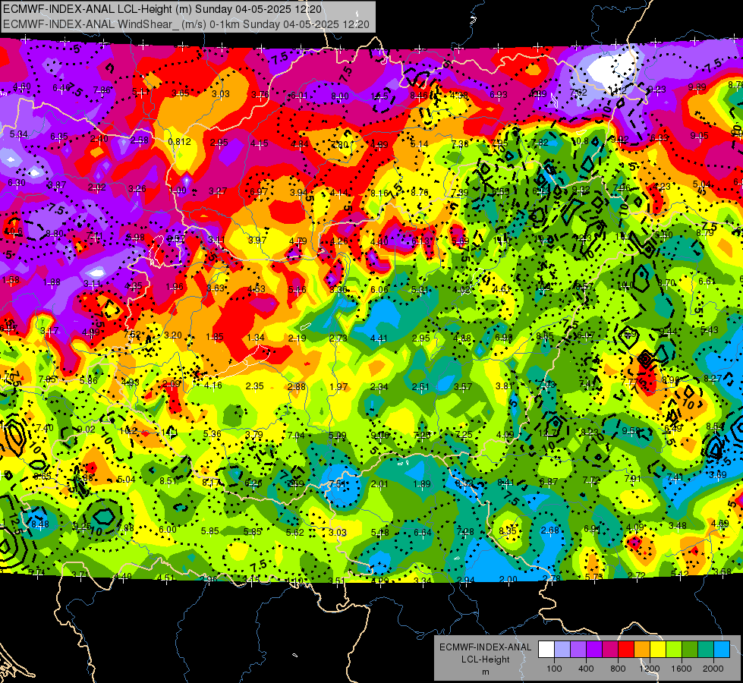743x683 pixels.
Task: Click the grid value 2.01
Action: [379, 484]
